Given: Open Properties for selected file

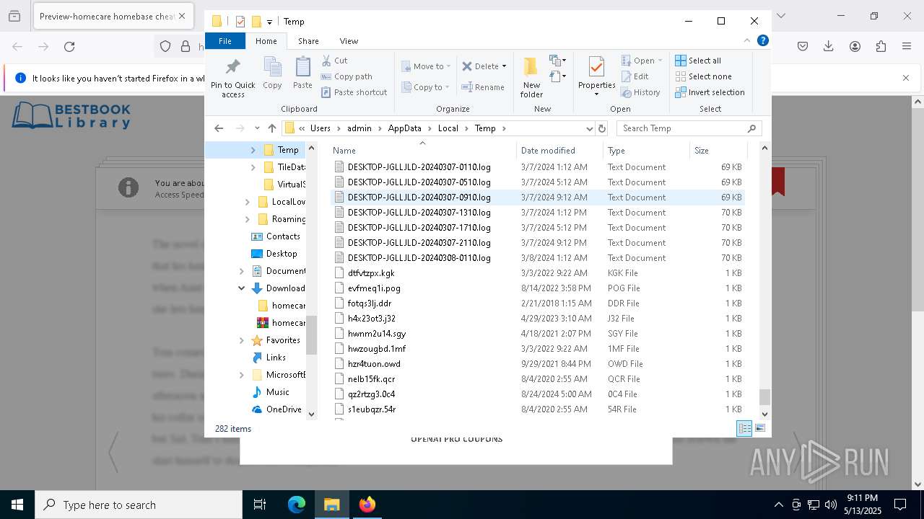Looking at the screenshot, I should pyautogui.click(x=596, y=77).
